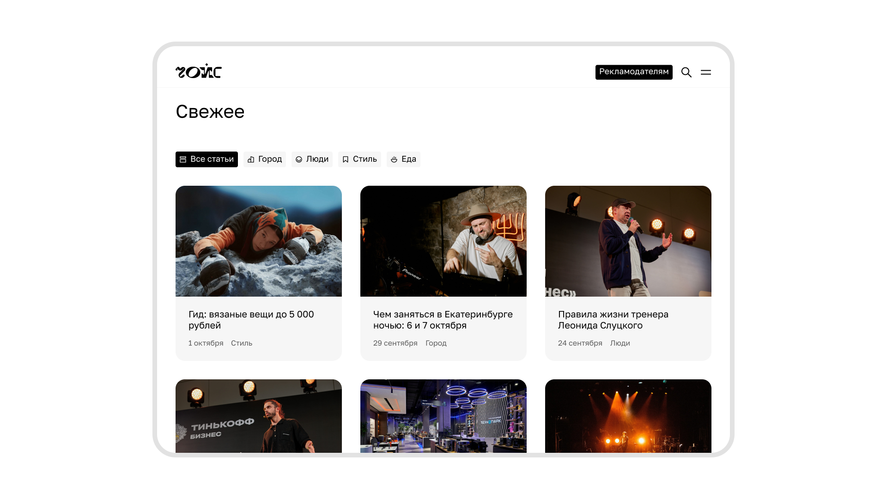
Task: Click Люди tag under Слуцкий article
Action: 620,343
